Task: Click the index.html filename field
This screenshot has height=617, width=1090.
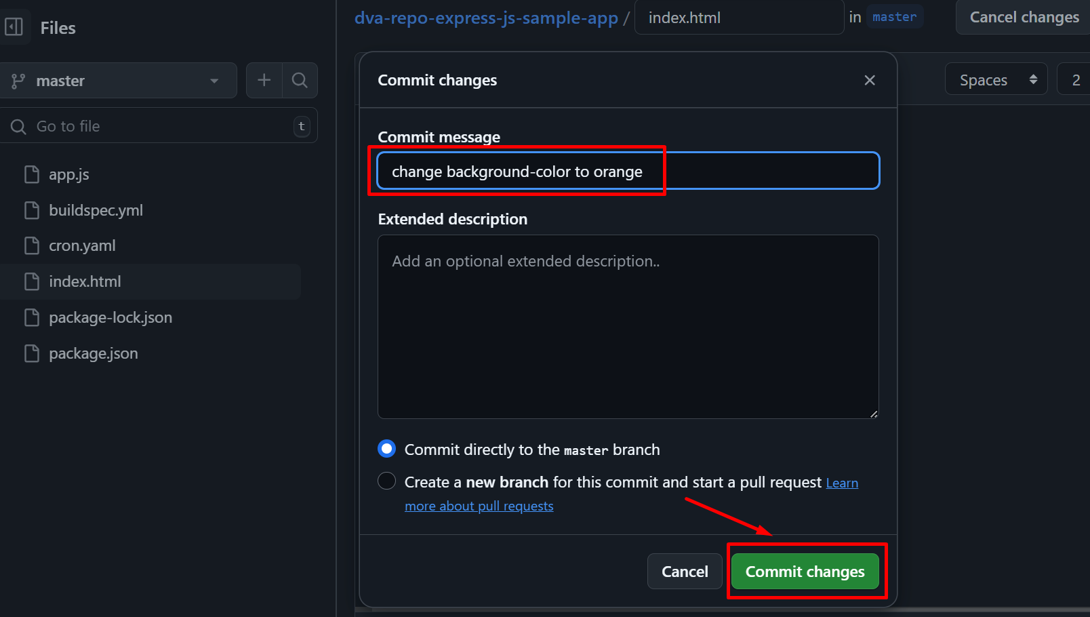Action: [738, 18]
